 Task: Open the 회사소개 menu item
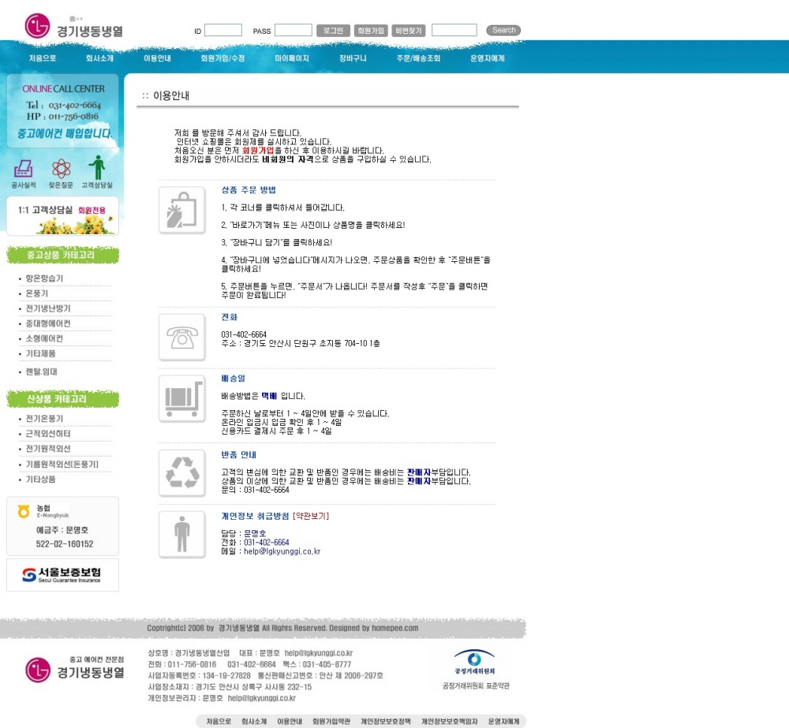(99, 58)
